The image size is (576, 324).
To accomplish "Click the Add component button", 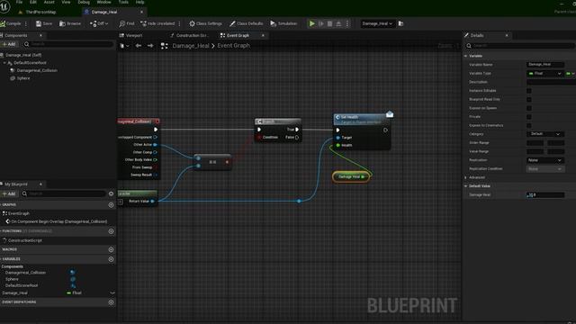I will pos(9,44).
